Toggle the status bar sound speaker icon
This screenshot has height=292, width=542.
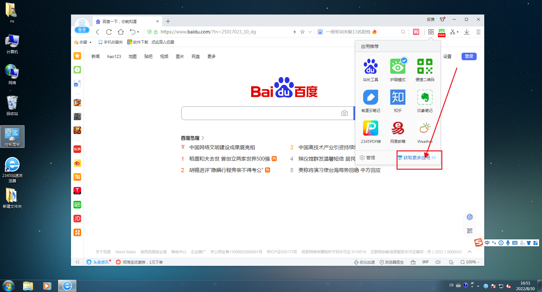438,262
